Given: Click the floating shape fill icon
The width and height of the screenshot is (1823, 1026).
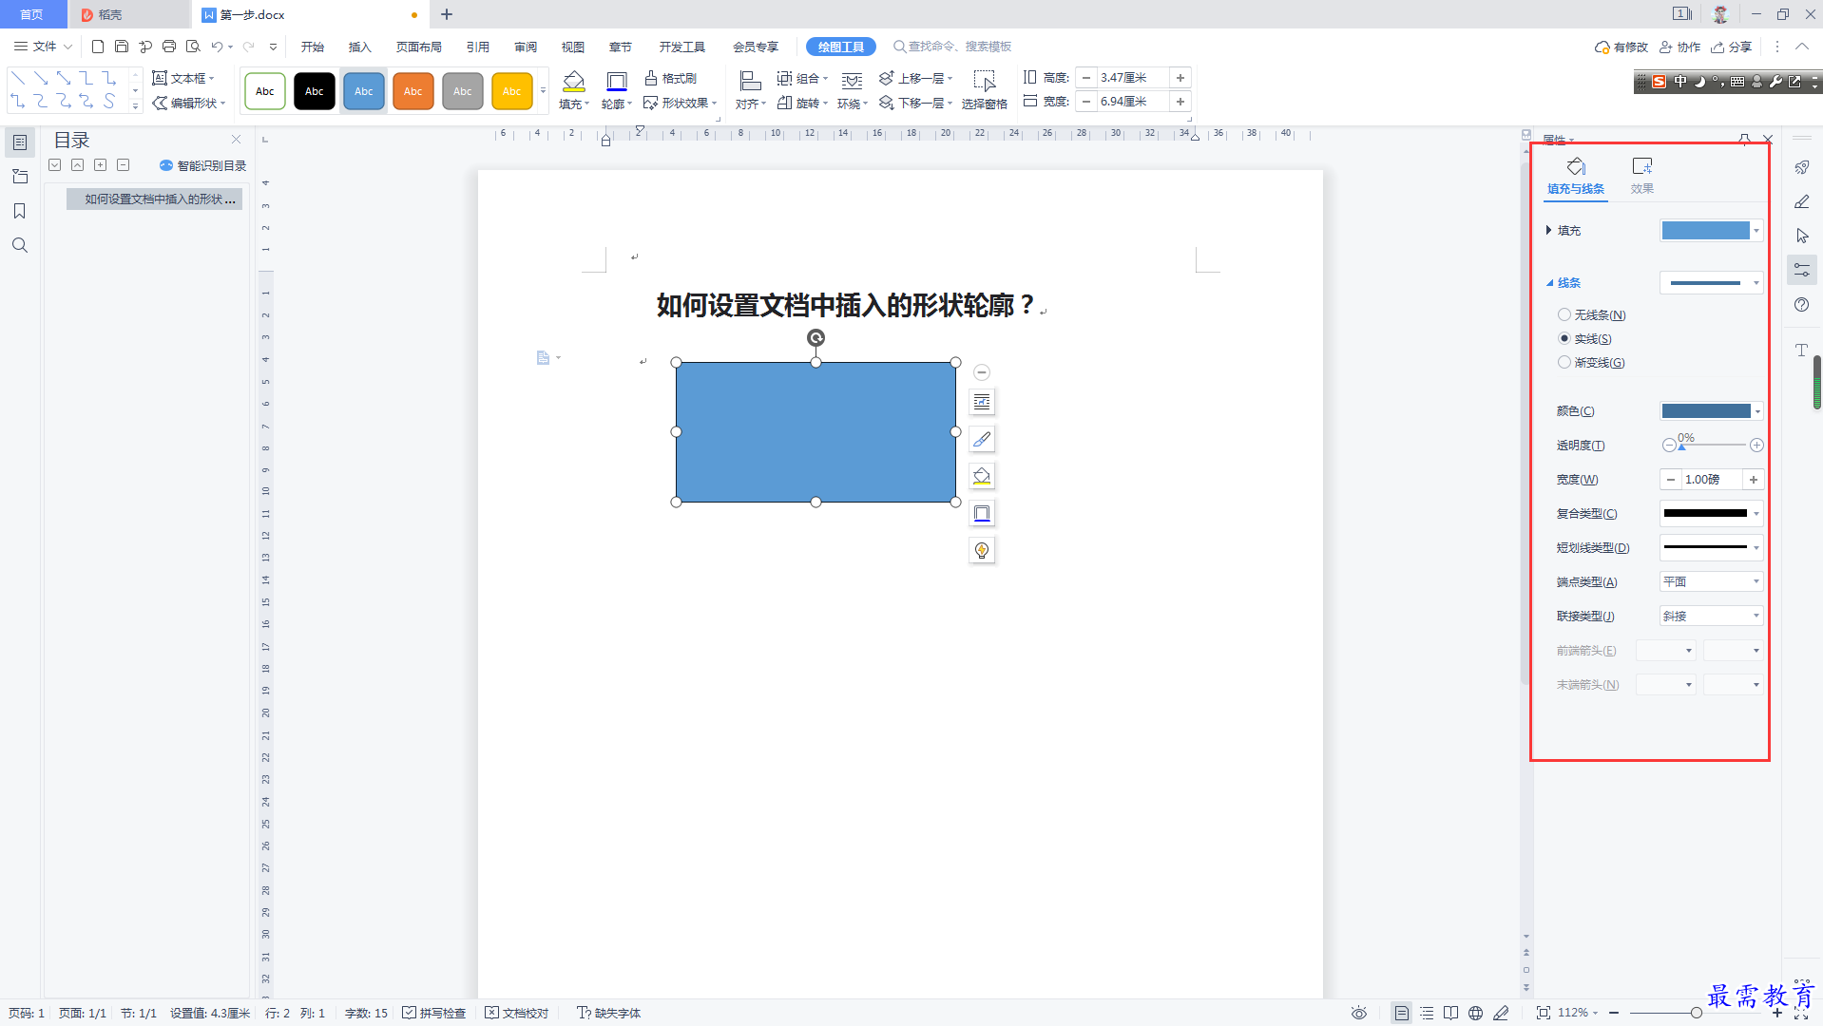Looking at the screenshot, I should (982, 476).
